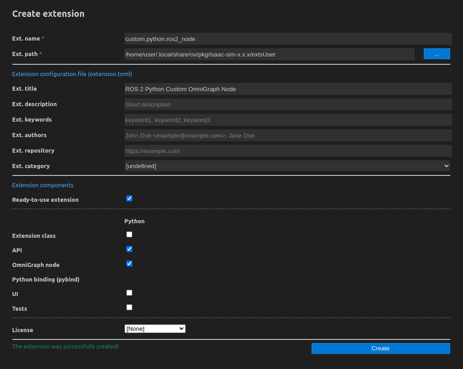Expand the License dropdown
The width and height of the screenshot is (463, 369).
pos(155,328)
